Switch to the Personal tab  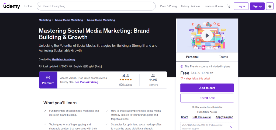[192, 57]
